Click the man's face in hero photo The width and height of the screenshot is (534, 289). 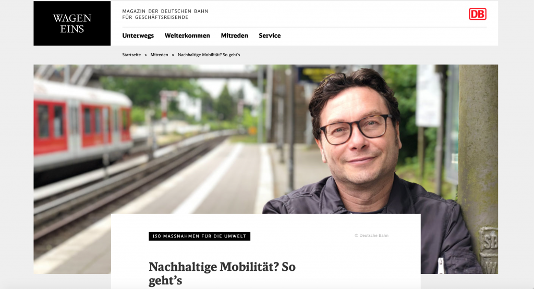pos(357,136)
